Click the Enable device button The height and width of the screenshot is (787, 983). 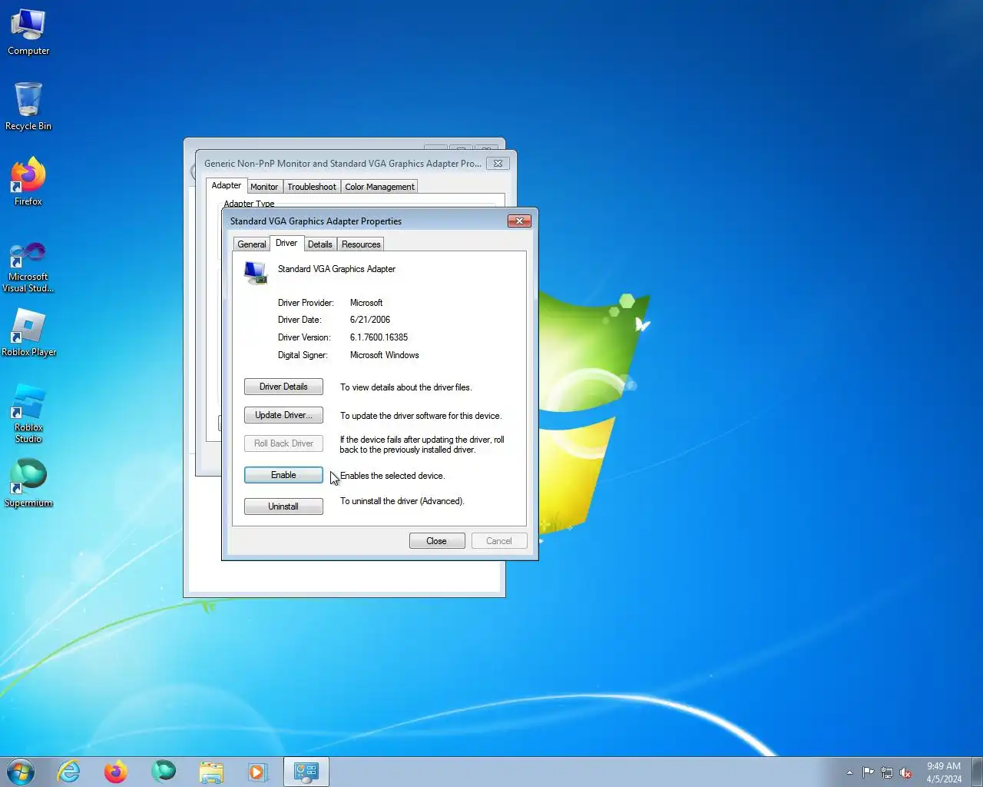[x=283, y=475]
